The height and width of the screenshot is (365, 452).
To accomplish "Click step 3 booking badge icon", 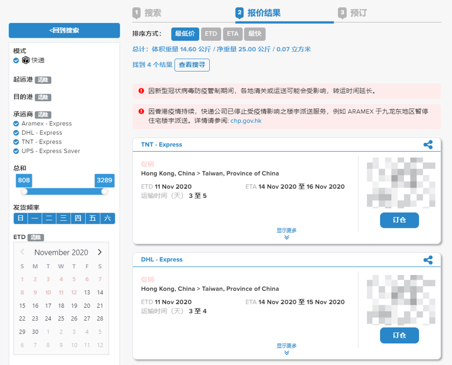I will tap(342, 13).
